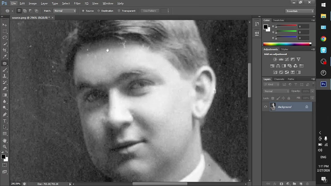Viewport: 331px width, 186px height.
Task: Switch to the Styles tab
Action: (284, 49)
